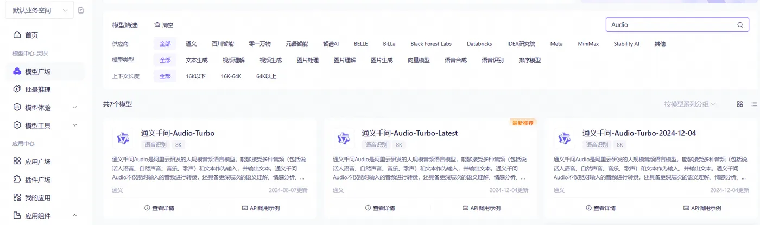Filter context length by 16K-64K

click(x=231, y=76)
